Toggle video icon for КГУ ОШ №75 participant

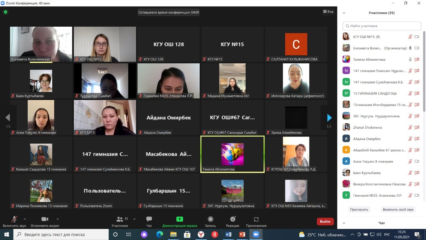click(x=417, y=37)
